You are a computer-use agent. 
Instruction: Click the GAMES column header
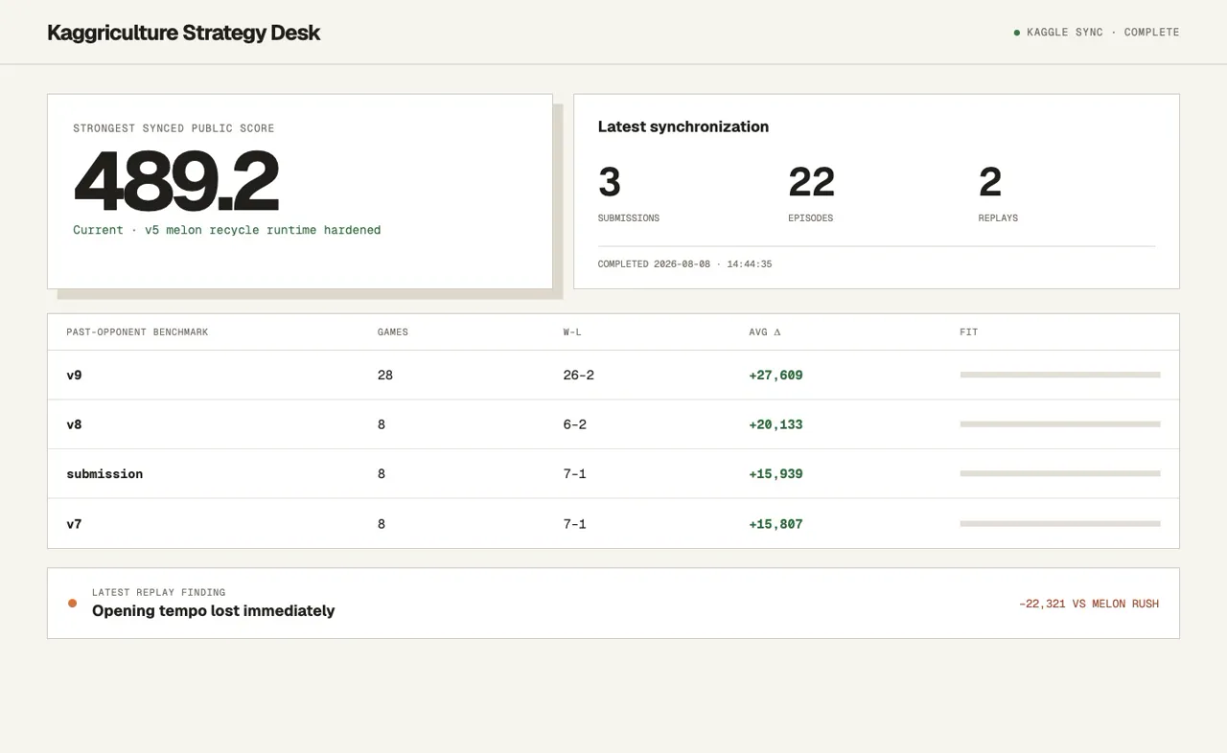point(393,332)
